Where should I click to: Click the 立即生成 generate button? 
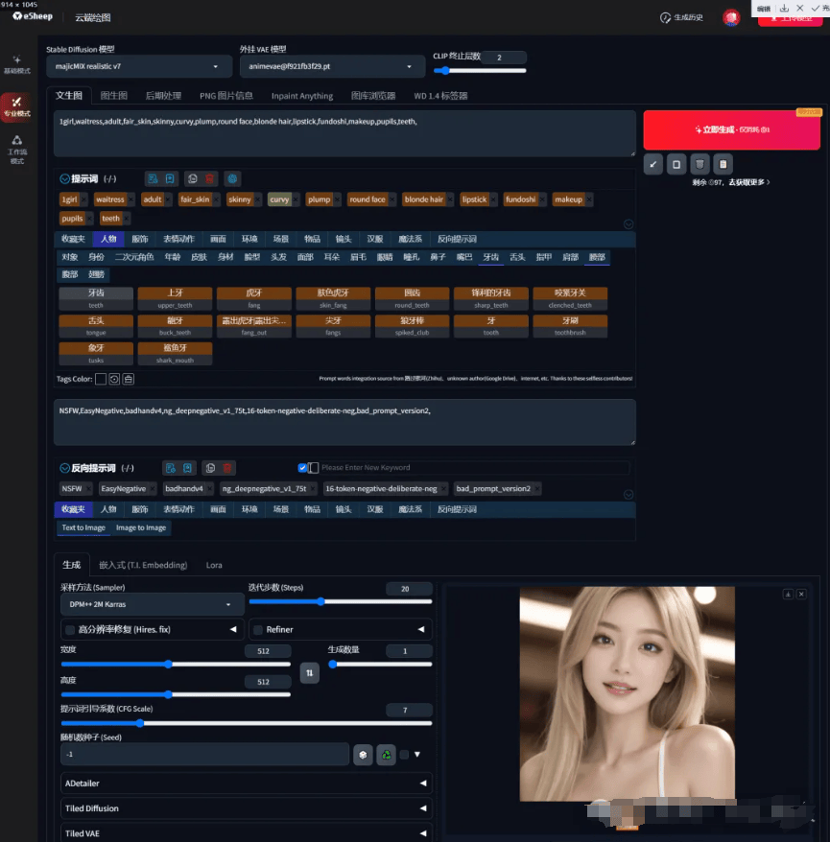pos(732,129)
